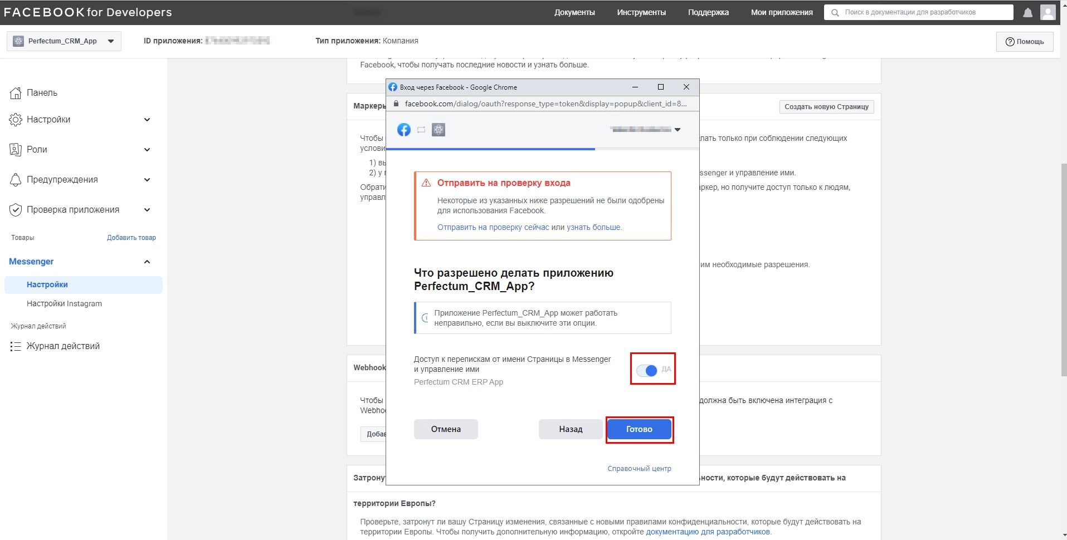Click the developer documentation search field
Screen dimensions: 1067x540
(918, 12)
